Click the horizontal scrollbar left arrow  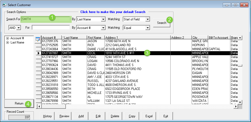click(x=39, y=106)
